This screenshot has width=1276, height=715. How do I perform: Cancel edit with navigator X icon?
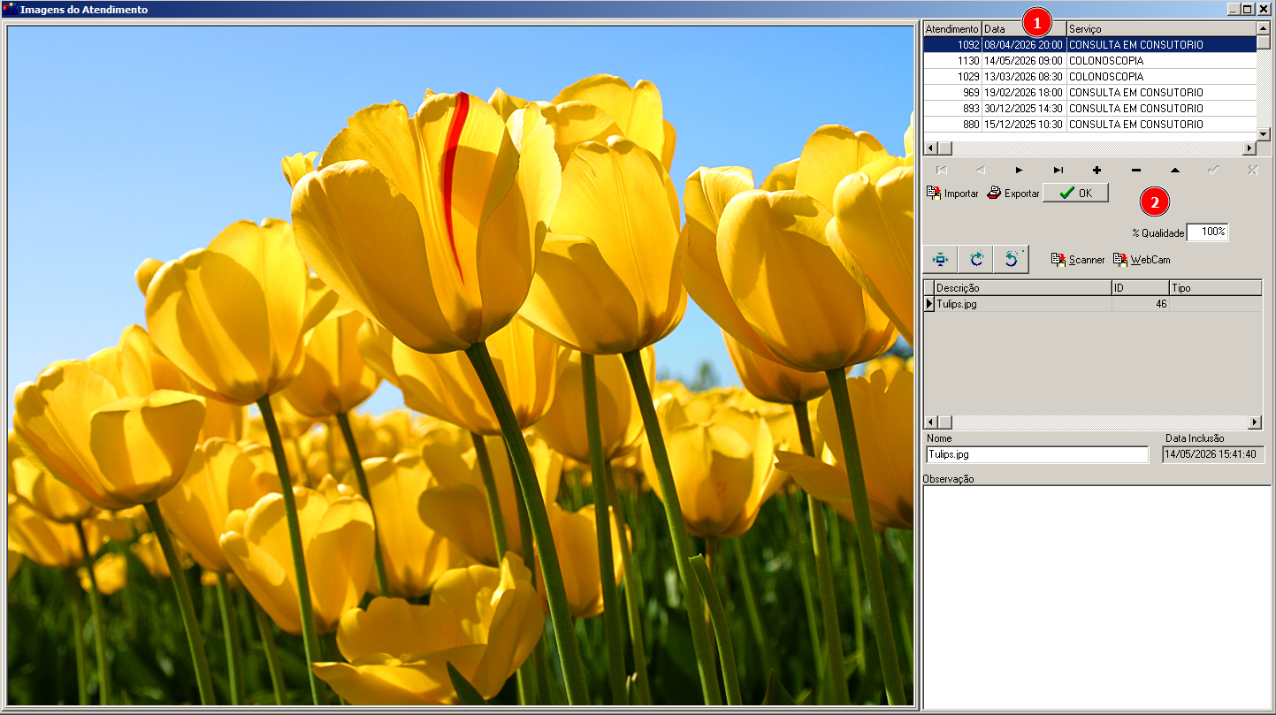[x=1253, y=170]
